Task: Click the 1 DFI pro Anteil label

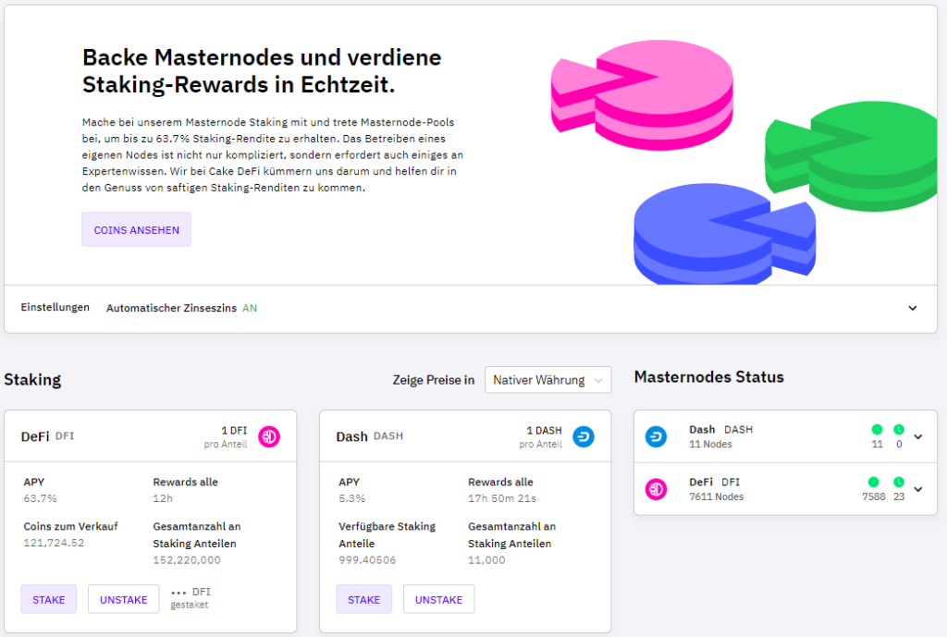Action: (x=226, y=437)
